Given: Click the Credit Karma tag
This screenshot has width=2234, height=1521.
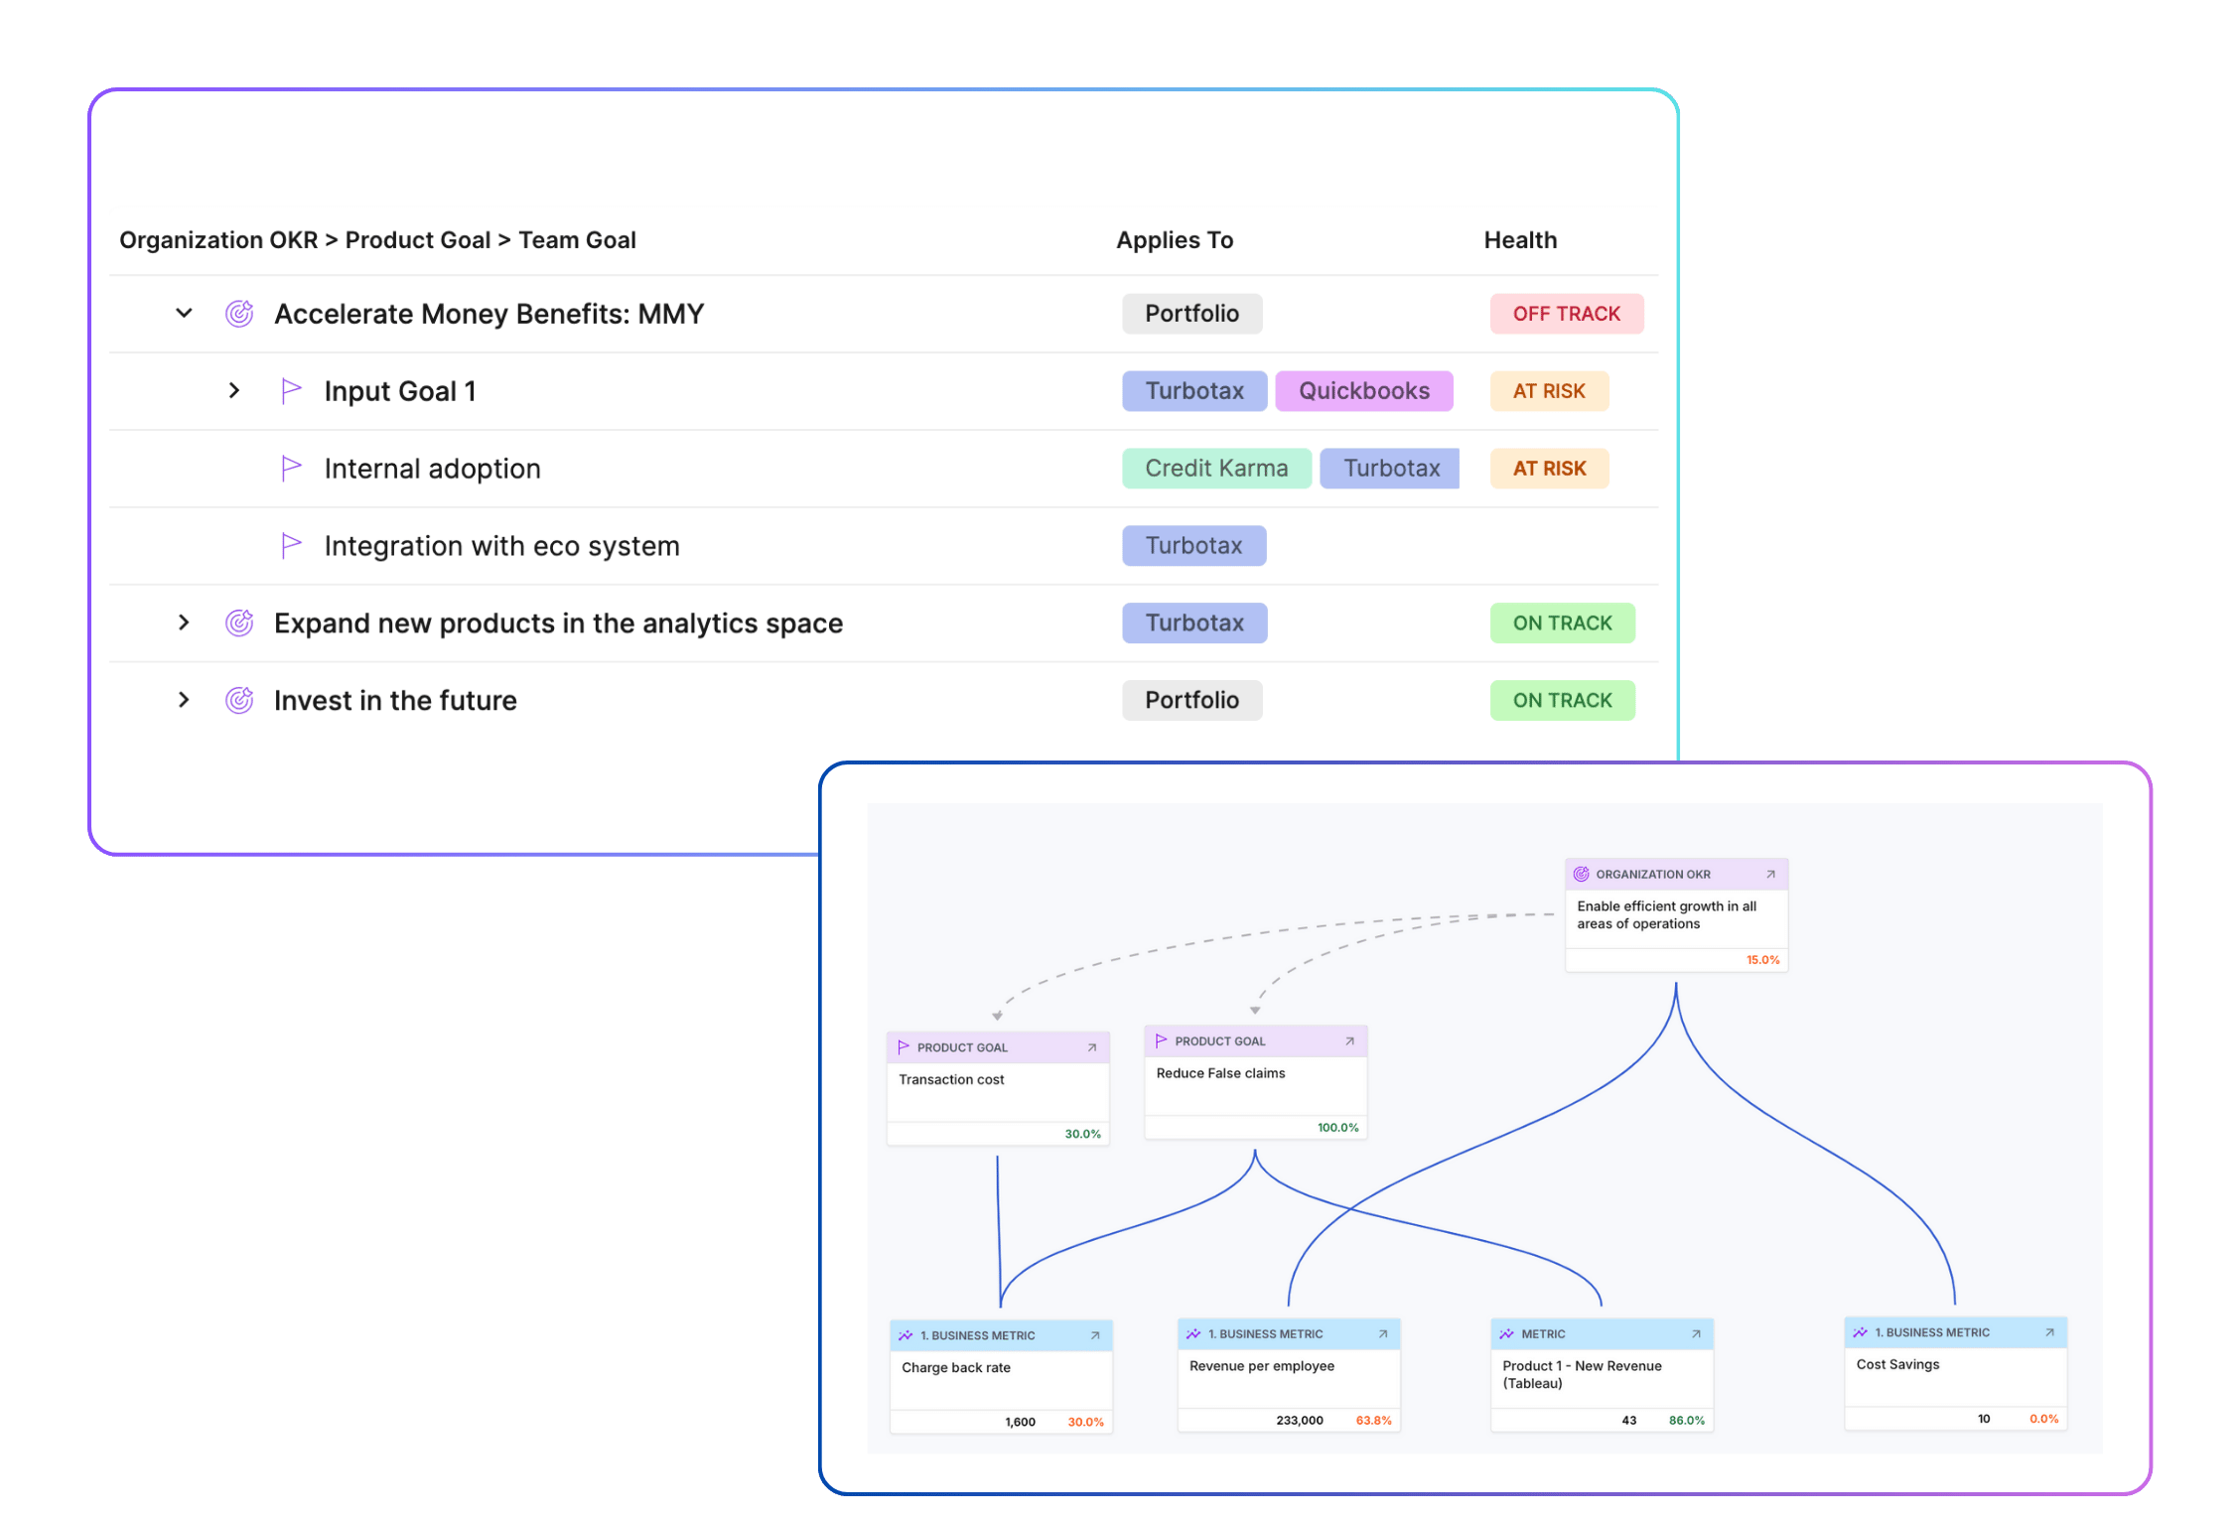Looking at the screenshot, I should (x=1215, y=469).
